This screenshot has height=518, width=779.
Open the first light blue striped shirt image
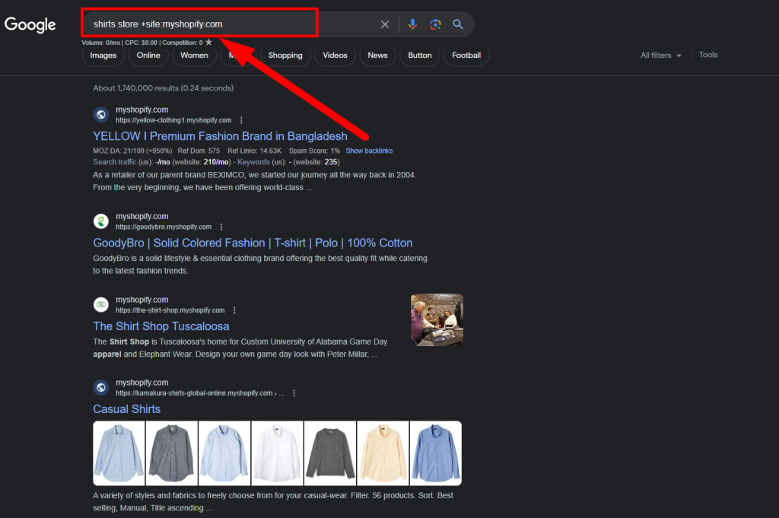click(119, 453)
